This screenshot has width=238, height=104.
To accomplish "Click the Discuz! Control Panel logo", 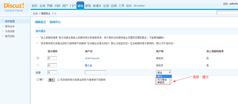I will (14, 7).
